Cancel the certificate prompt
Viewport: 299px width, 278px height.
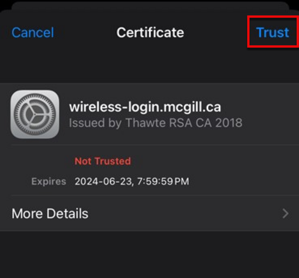click(33, 32)
